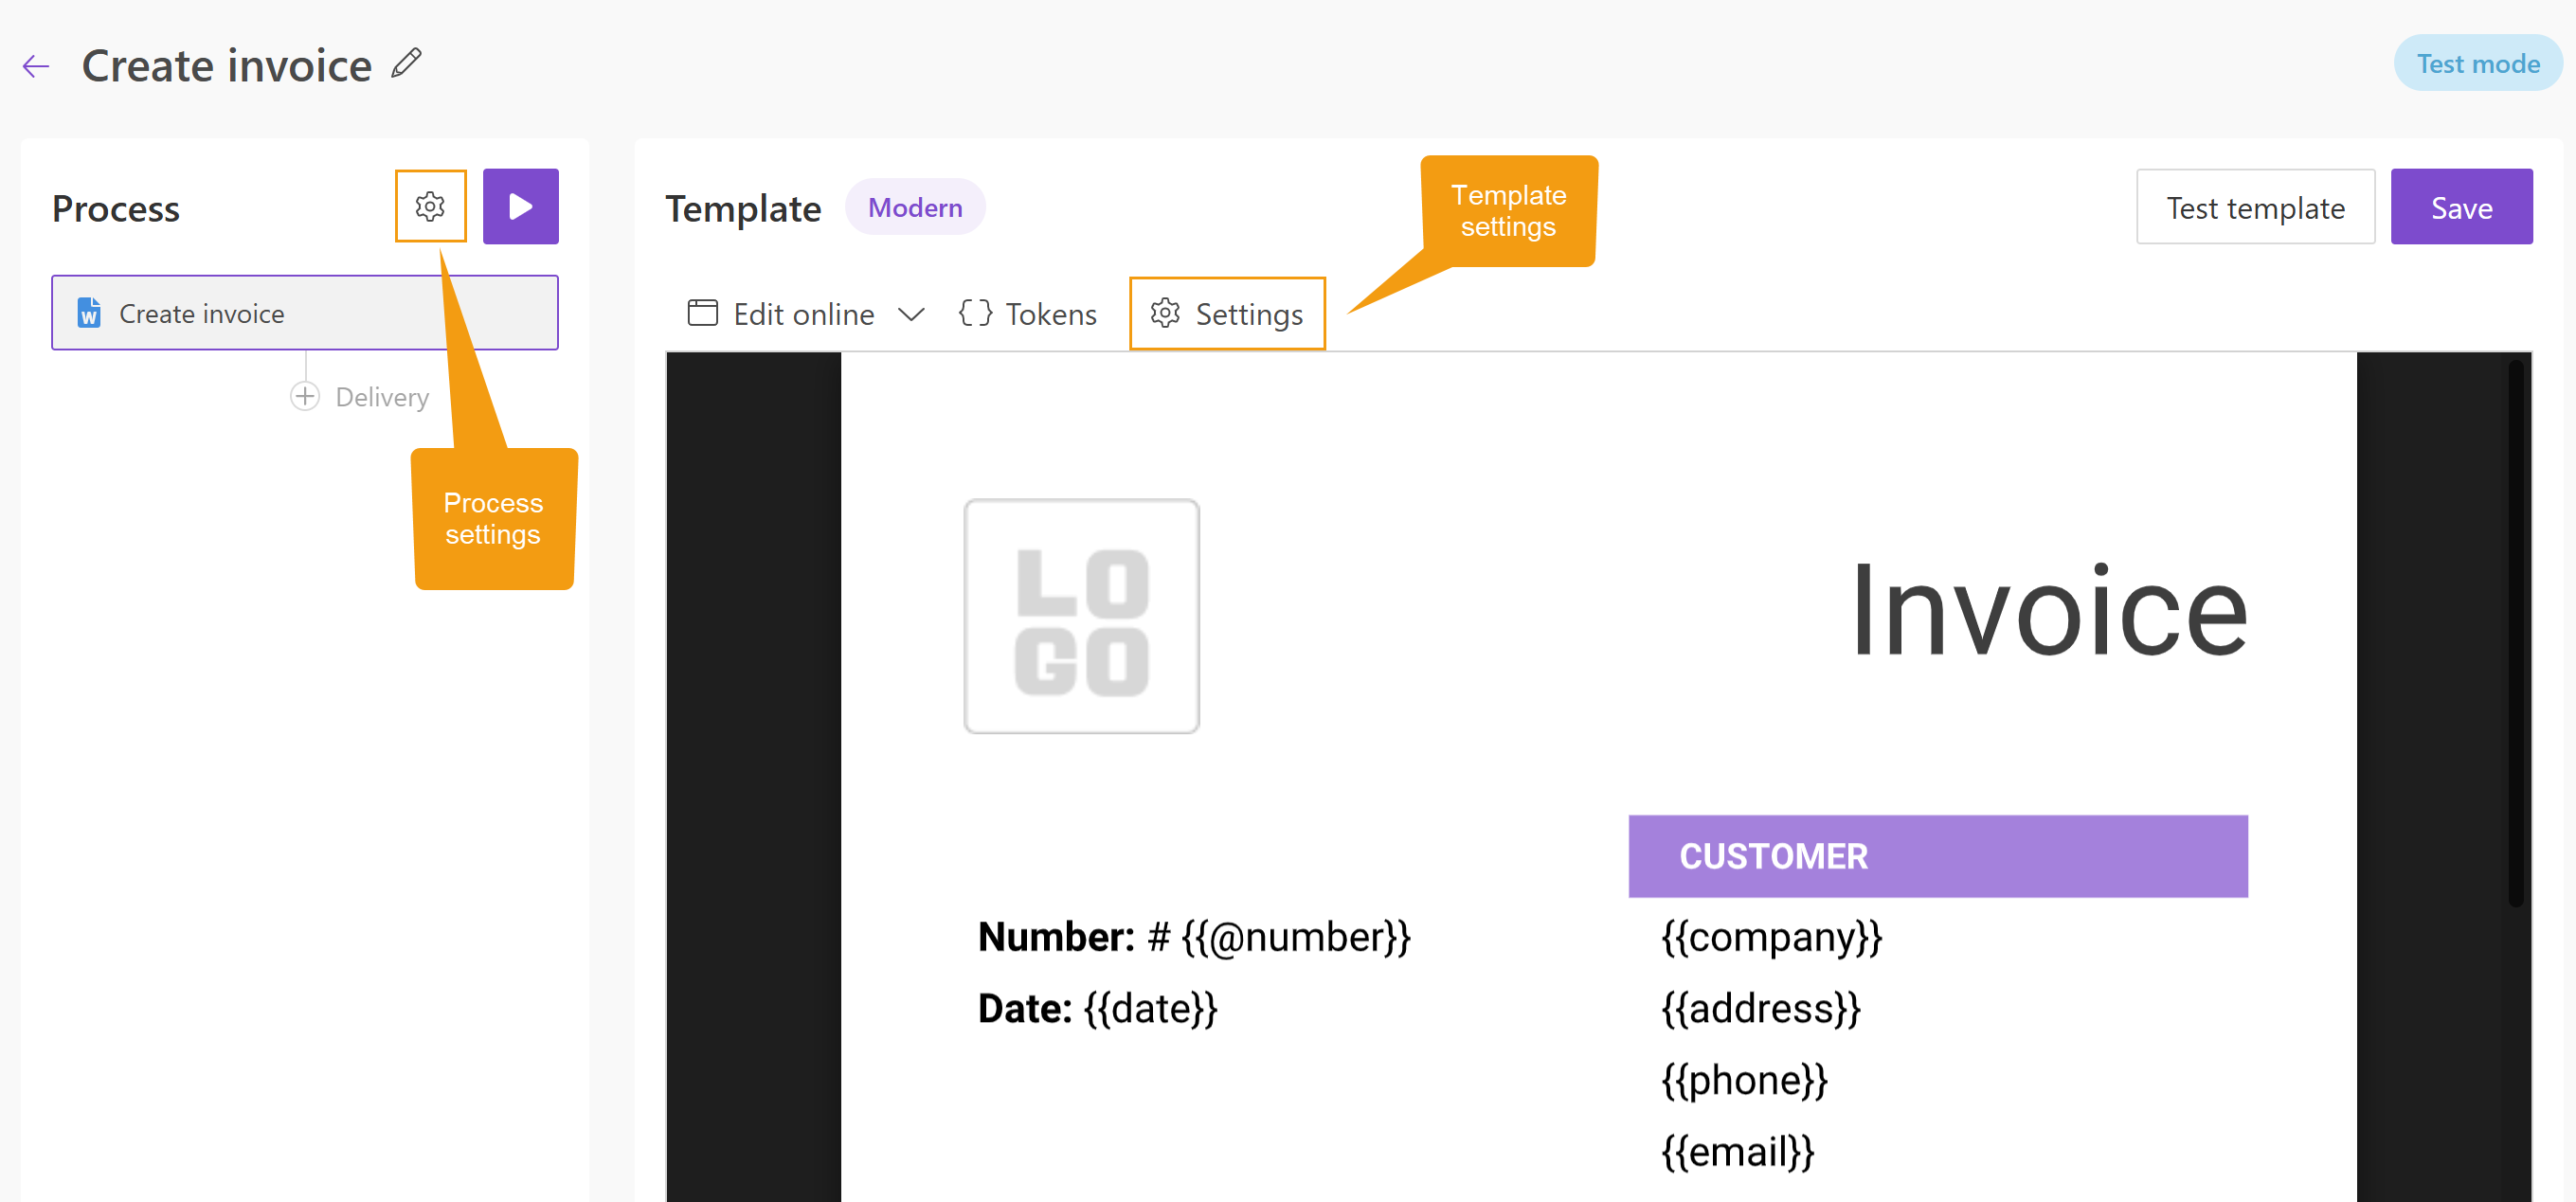Open the Modern template style badge
Image resolution: width=2576 pixels, height=1202 pixels.
(x=914, y=207)
